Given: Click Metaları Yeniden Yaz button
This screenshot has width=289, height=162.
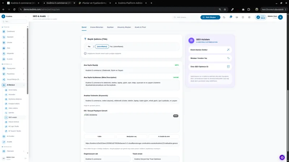Looking at the screenshot, I should (x=210, y=58).
